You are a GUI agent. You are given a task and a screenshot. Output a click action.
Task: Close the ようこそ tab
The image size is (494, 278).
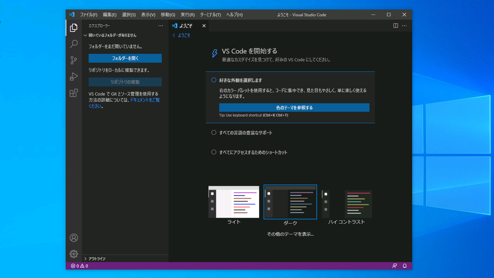pyautogui.click(x=204, y=26)
